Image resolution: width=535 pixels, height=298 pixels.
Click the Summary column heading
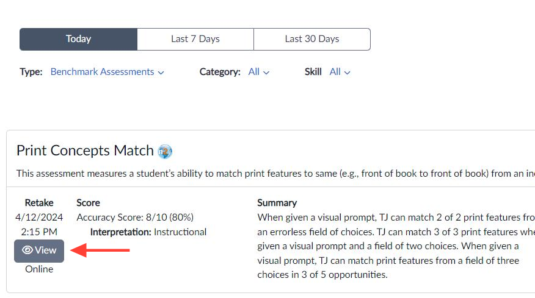(277, 203)
